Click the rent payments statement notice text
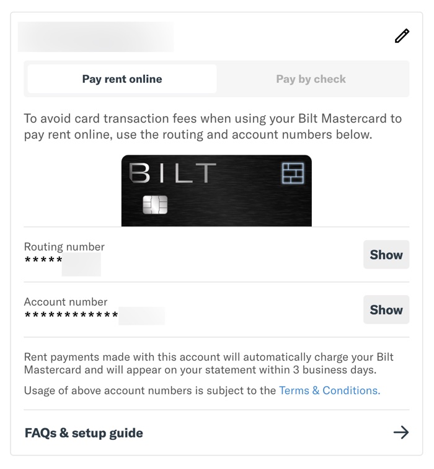This screenshot has width=434, height=469. click(208, 363)
